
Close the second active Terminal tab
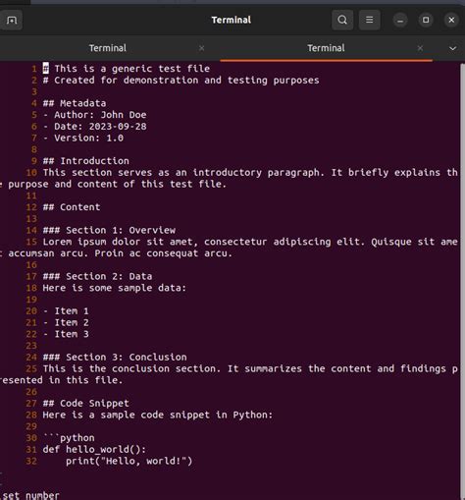tap(421, 48)
